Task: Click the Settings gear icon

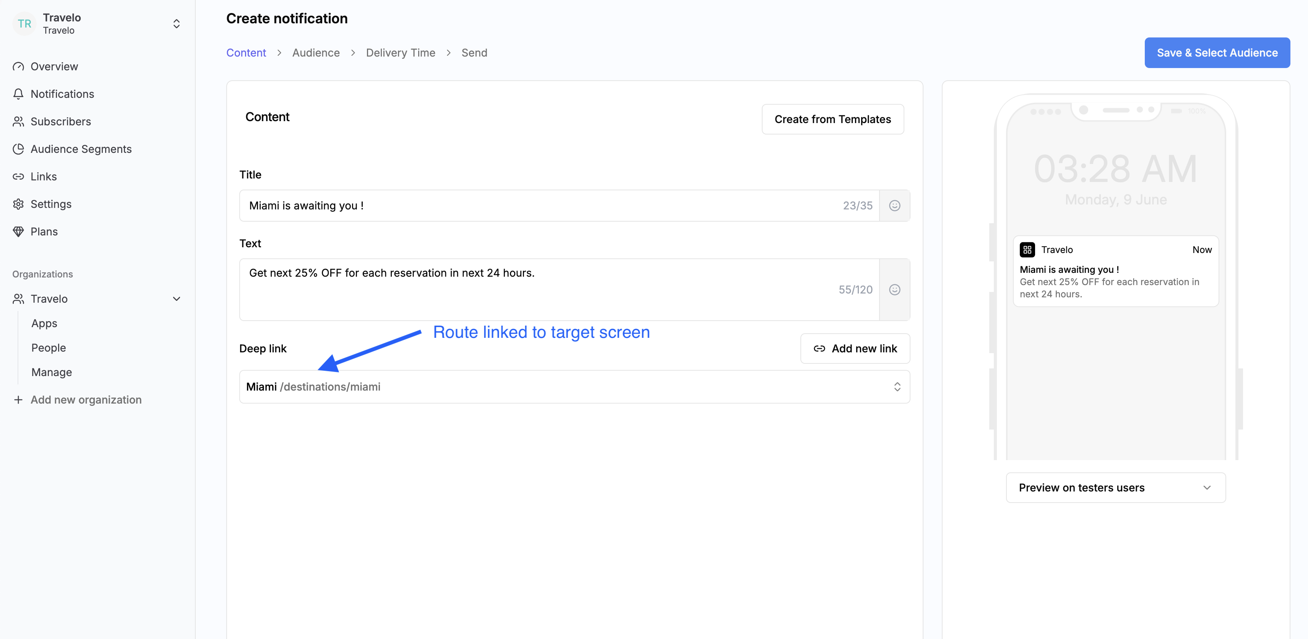Action: 18,204
